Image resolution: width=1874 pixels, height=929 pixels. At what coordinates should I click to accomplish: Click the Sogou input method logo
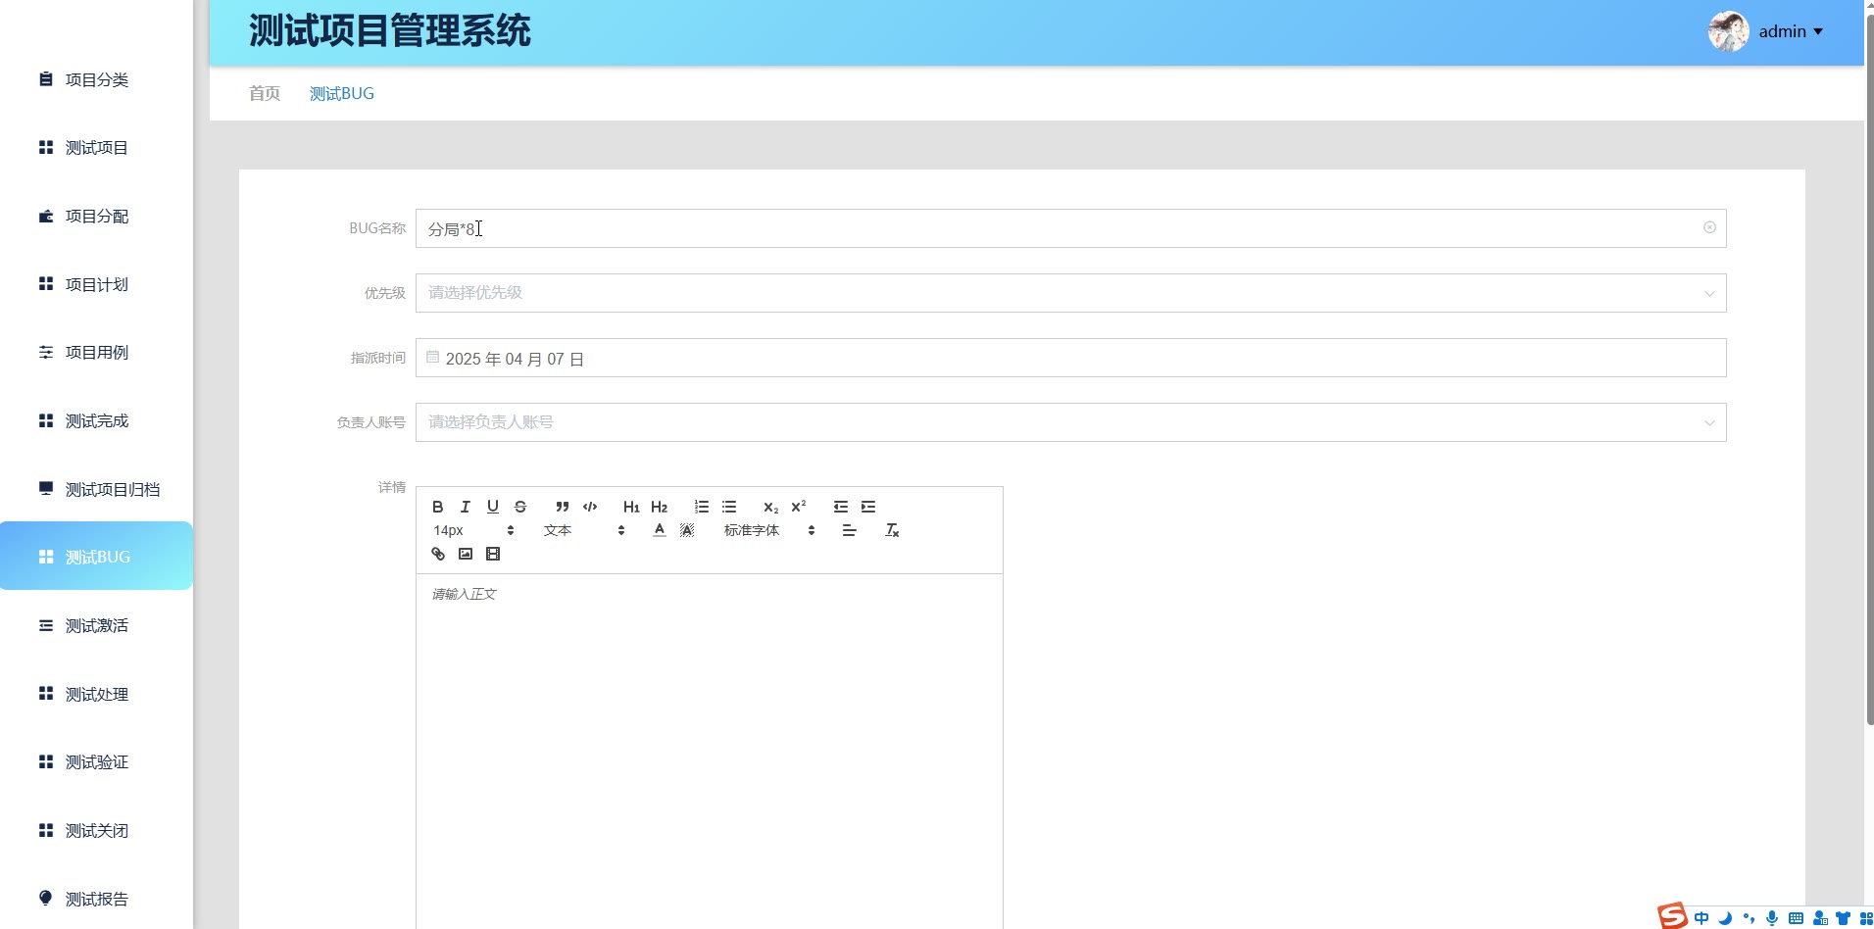click(x=1672, y=916)
